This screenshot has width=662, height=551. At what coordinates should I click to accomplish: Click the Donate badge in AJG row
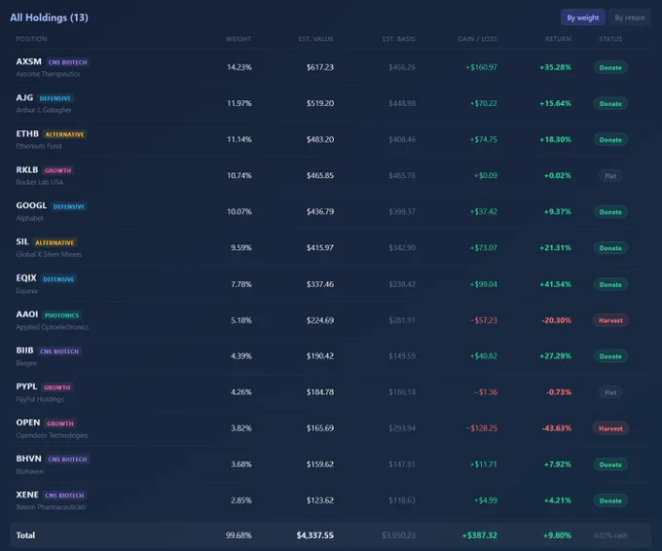point(610,103)
